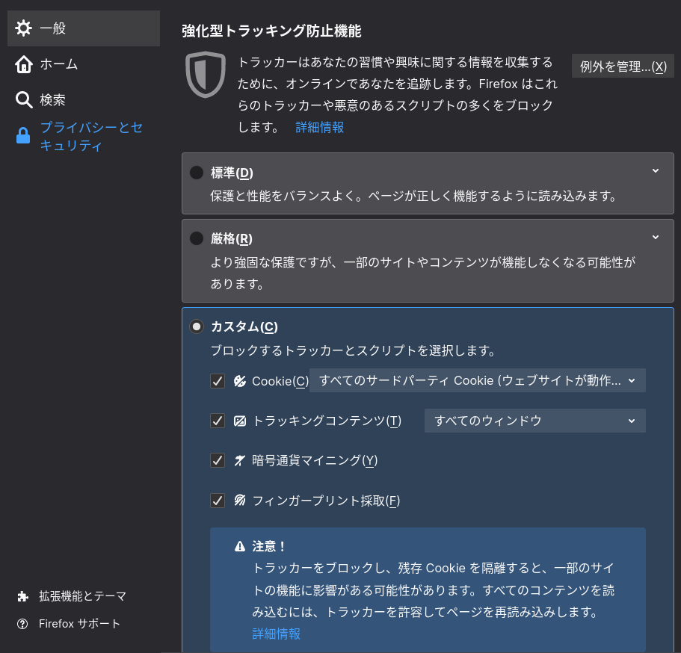Uncheck the トラッキングコンテンツ(T) checkbox
This screenshot has height=653, width=681.
(218, 421)
